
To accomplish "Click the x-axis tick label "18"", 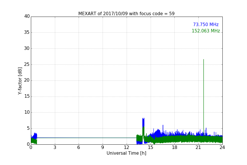I will [174, 148].
